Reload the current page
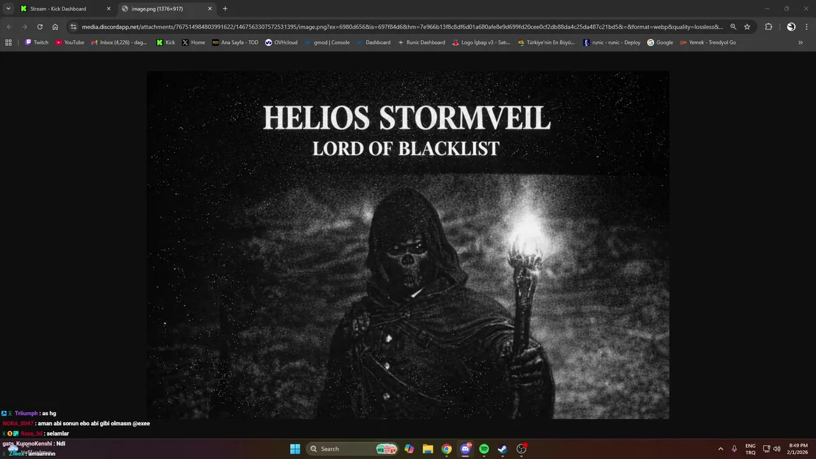This screenshot has width=816, height=459. (x=40, y=27)
